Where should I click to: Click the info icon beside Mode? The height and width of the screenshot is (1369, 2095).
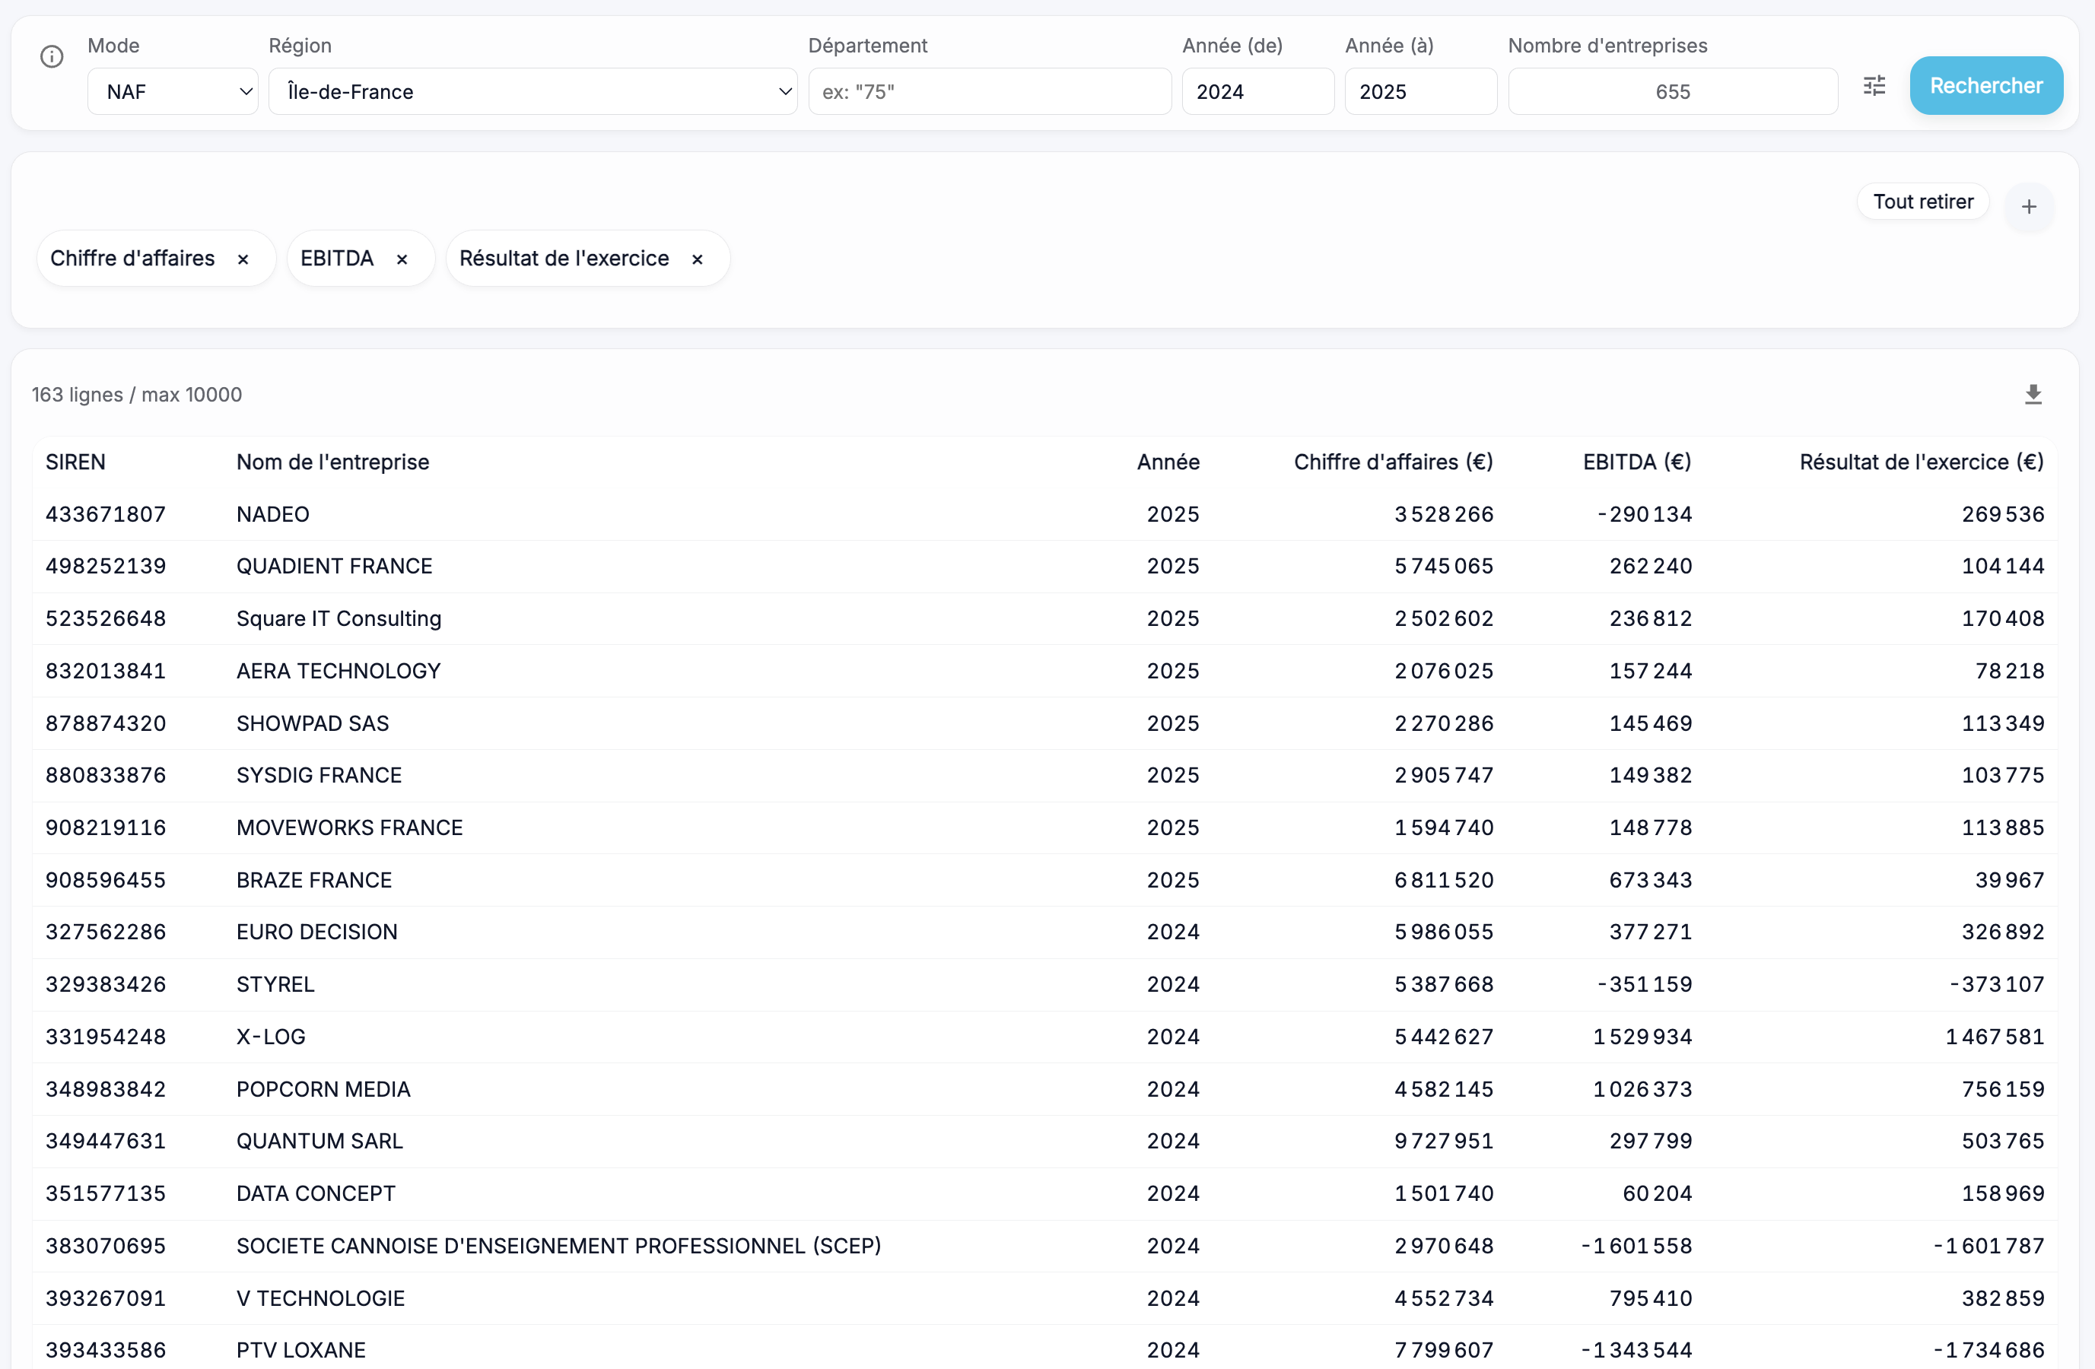52,56
